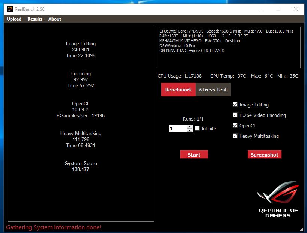Minimize the RealBench window

click(x=262, y=9)
